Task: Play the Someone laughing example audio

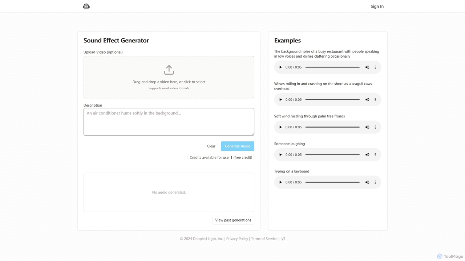Action: 280,155
